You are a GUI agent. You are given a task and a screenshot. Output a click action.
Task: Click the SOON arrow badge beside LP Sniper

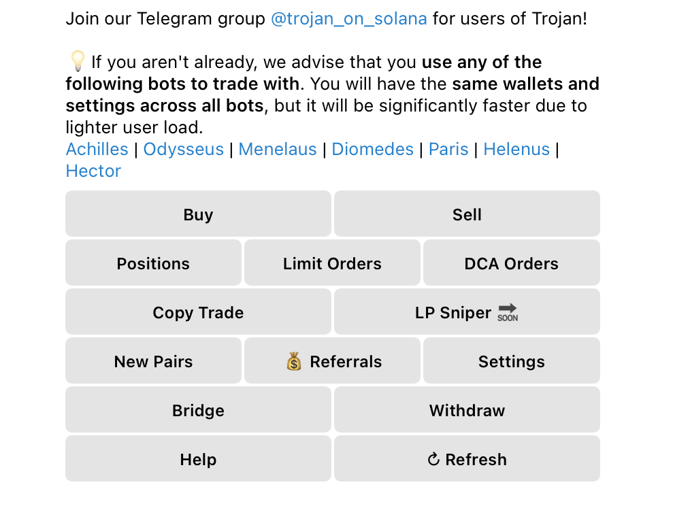coord(508,312)
